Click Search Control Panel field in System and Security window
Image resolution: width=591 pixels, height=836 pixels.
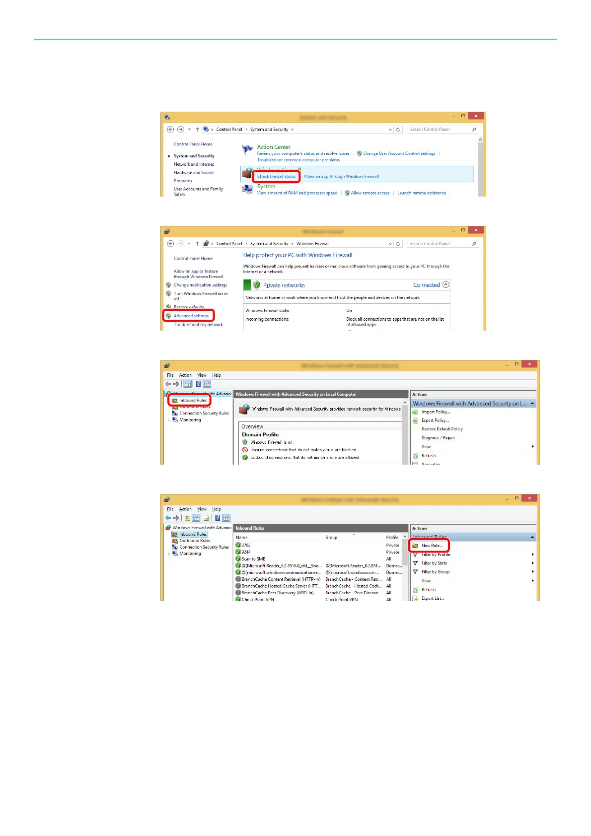point(443,130)
